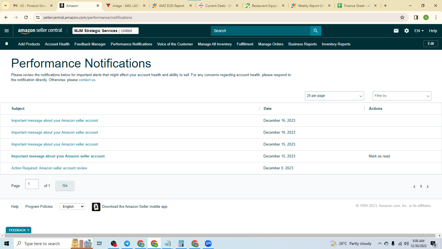
Task: Open Calculator from the taskbar
Action: 181,243
